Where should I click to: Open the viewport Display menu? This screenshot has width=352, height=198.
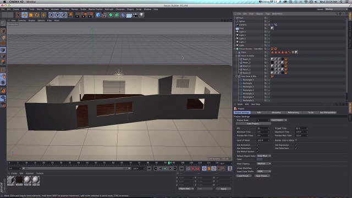(32, 20)
